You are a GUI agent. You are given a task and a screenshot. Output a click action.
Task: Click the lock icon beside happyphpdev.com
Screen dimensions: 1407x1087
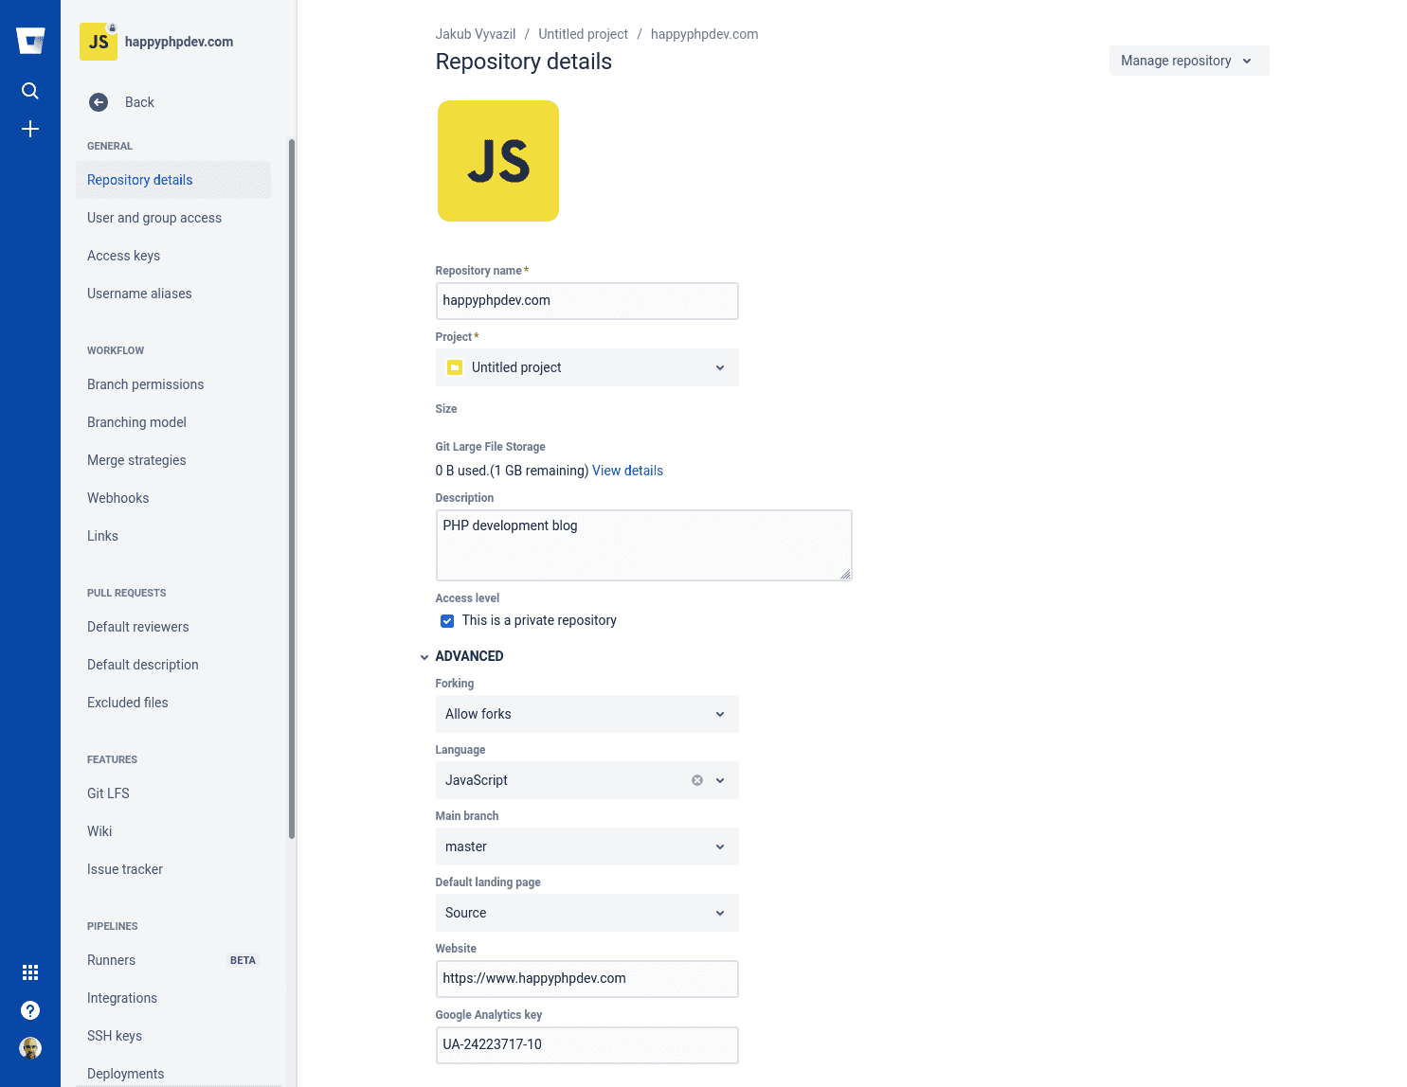[x=113, y=27]
